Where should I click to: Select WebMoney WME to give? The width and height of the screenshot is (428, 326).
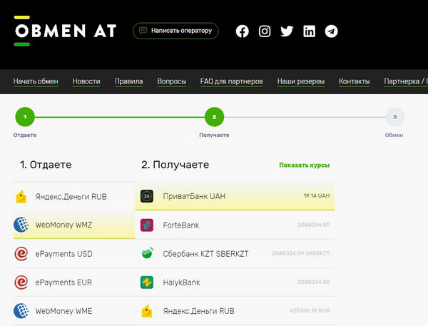pyautogui.click(x=74, y=311)
